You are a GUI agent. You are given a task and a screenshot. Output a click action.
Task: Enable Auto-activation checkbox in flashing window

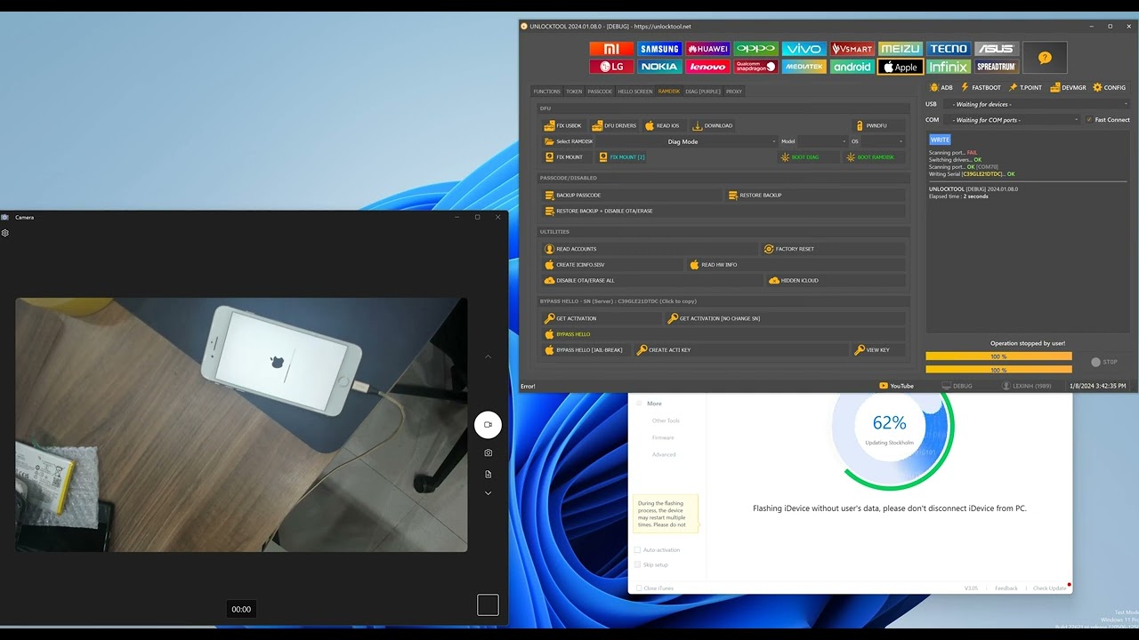(x=637, y=550)
